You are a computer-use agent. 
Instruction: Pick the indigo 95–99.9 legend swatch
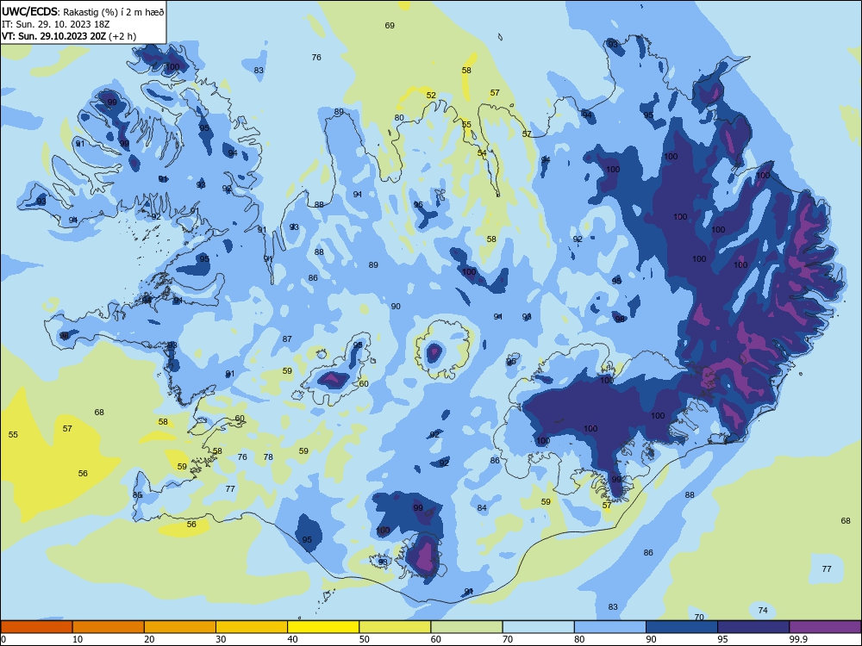click(753, 627)
